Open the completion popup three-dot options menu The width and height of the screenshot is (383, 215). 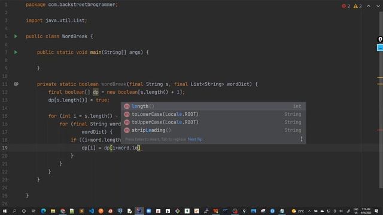click(302, 139)
